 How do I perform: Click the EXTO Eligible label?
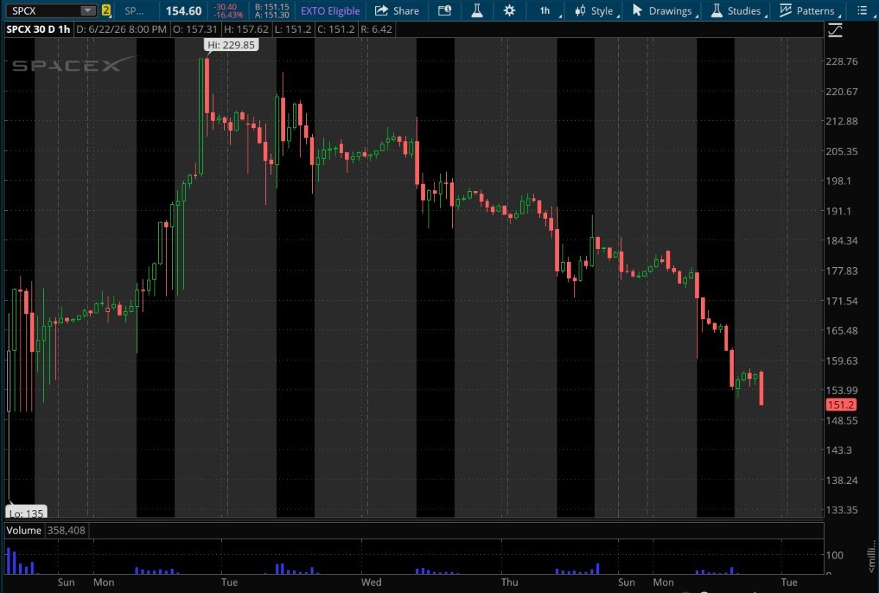pyautogui.click(x=330, y=11)
